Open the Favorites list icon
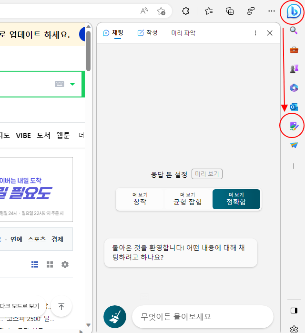 click(x=209, y=11)
